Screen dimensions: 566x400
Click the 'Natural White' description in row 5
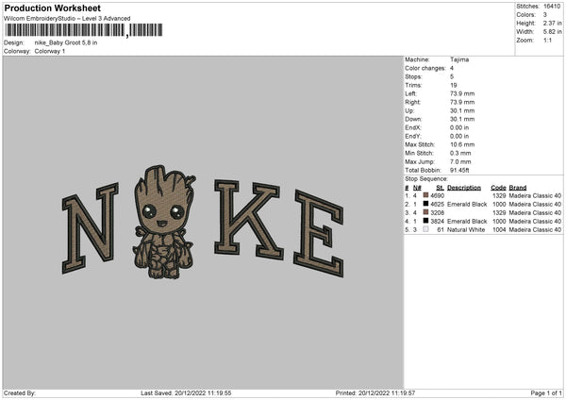pyautogui.click(x=466, y=229)
